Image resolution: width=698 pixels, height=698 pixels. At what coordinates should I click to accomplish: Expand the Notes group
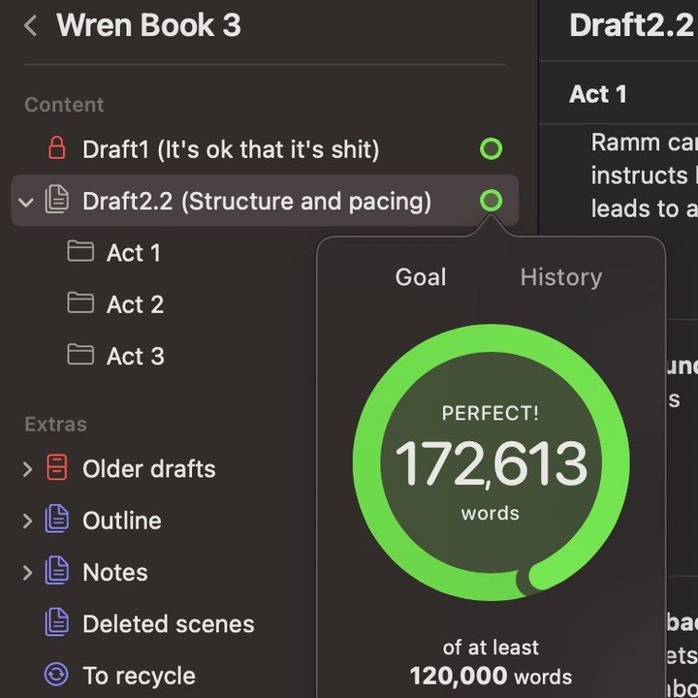point(27,572)
